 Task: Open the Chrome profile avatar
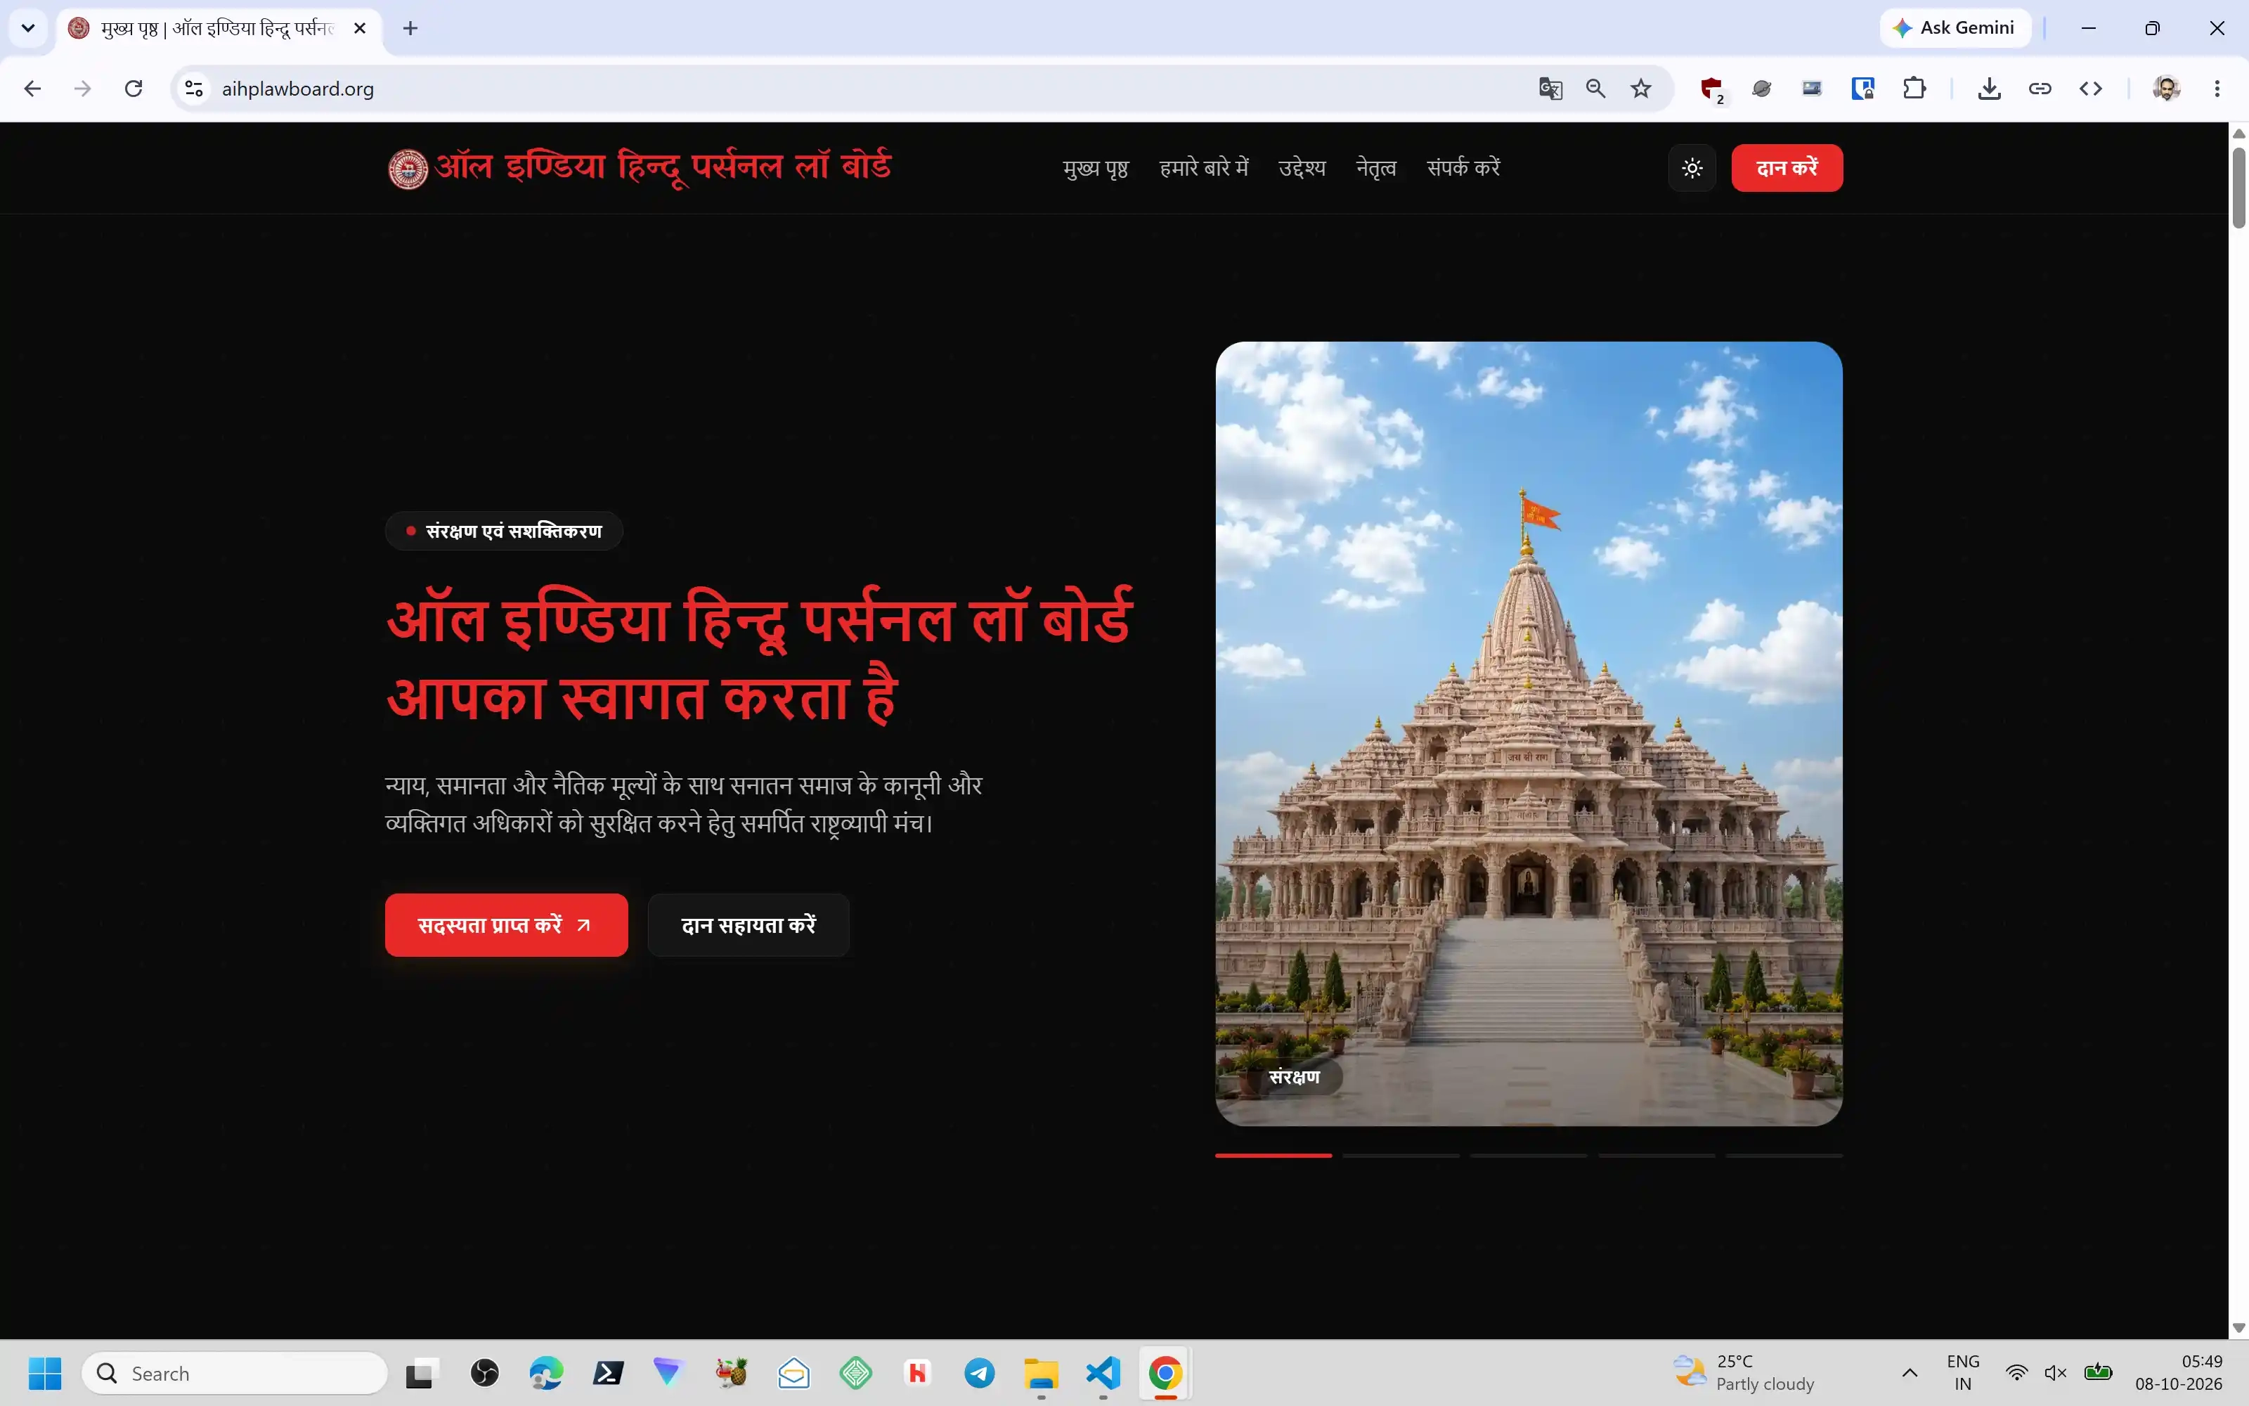pyautogui.click(x=2166, y=89)
